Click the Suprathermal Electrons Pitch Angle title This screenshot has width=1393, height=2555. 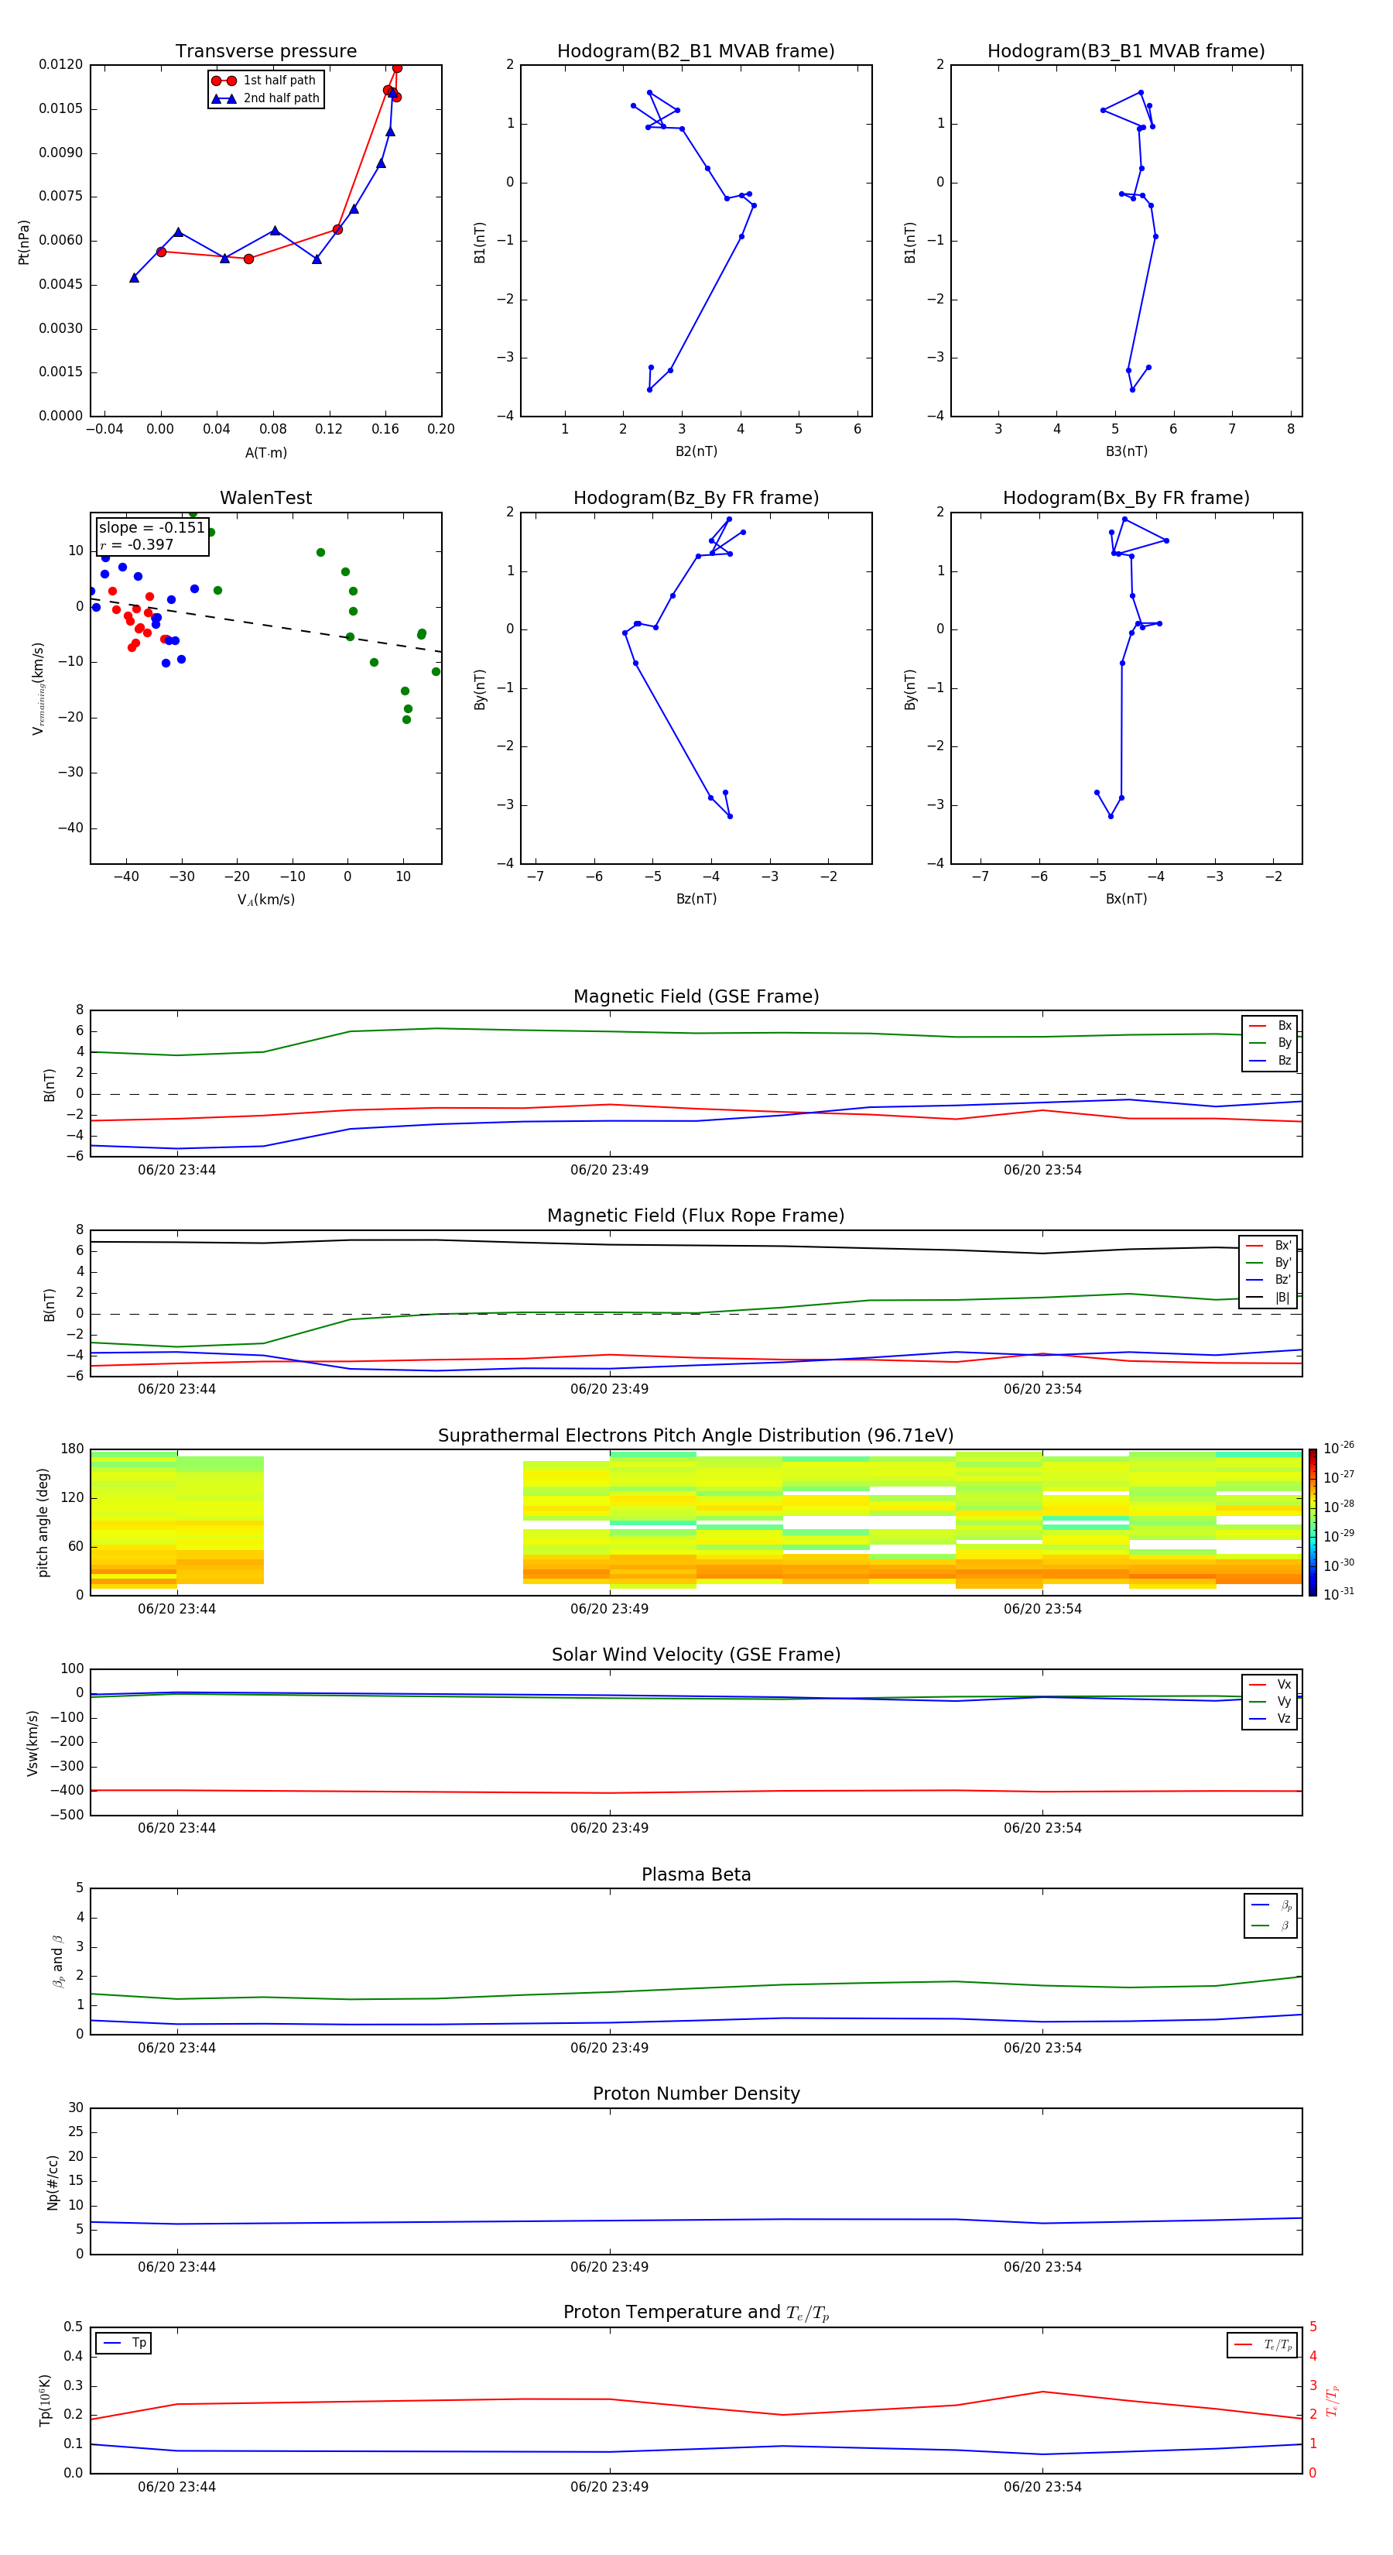pos(696,1436)
